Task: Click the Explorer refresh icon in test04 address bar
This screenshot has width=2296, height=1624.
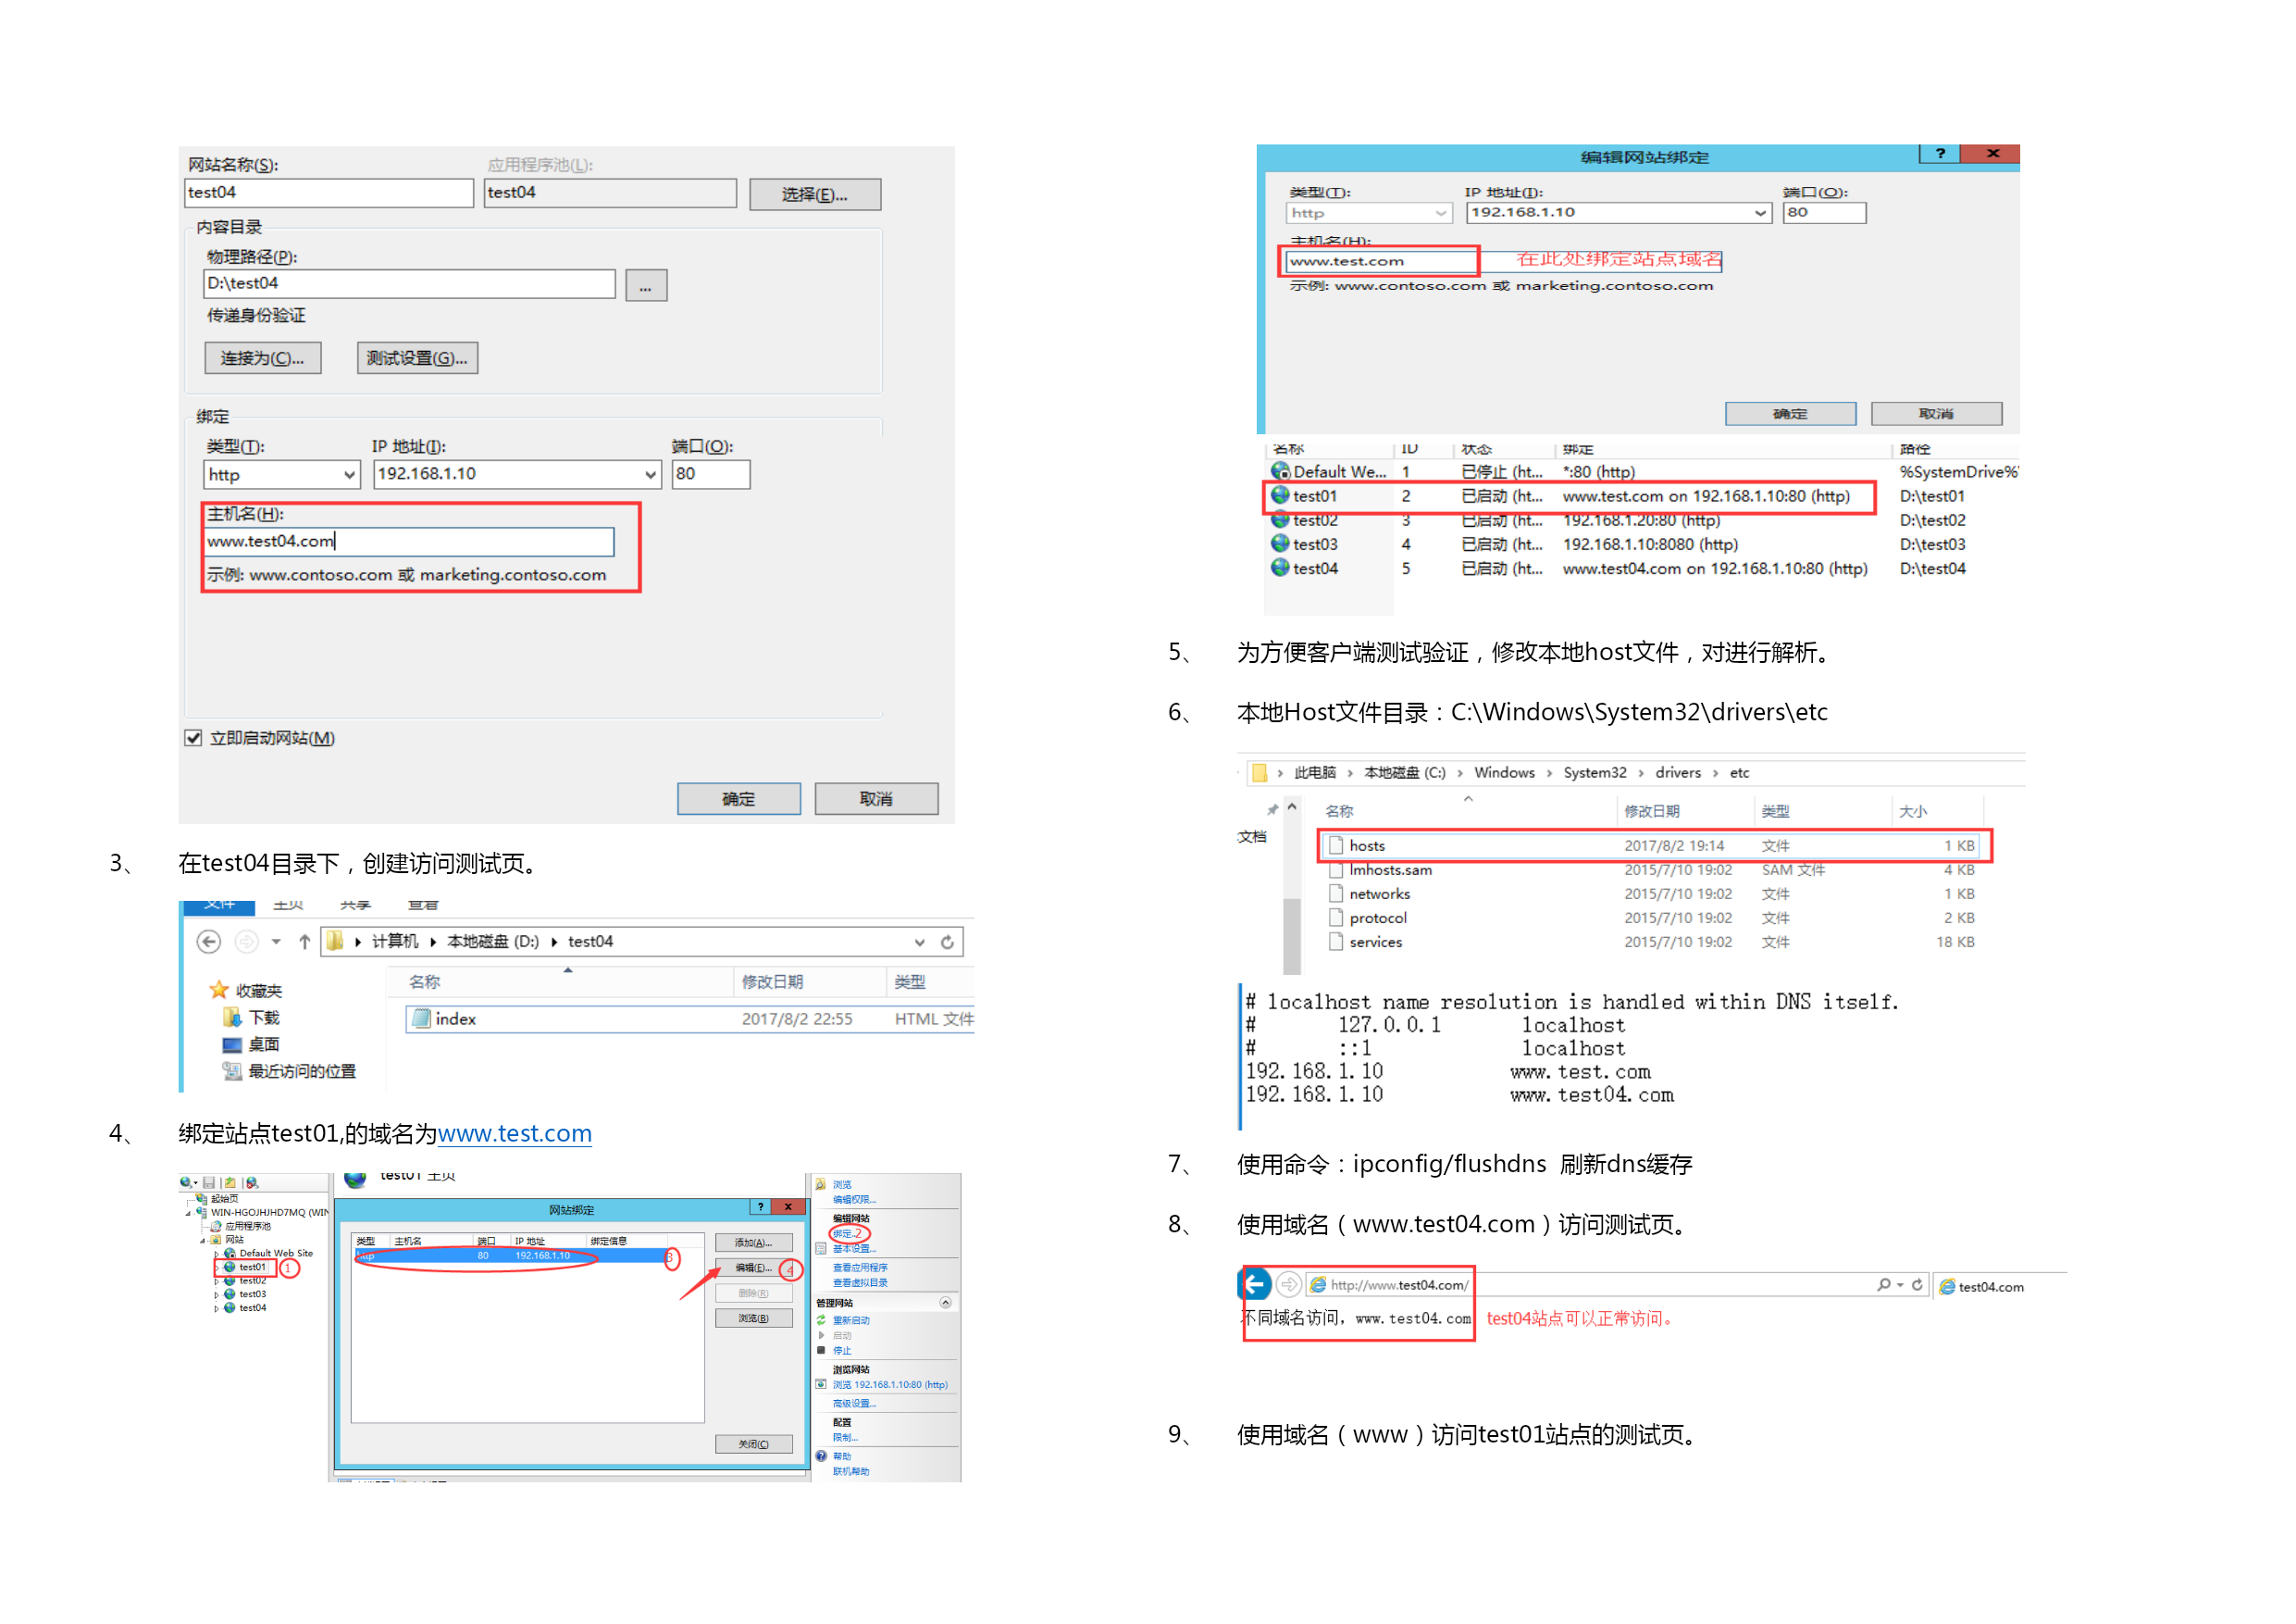Action: [947, 942]
